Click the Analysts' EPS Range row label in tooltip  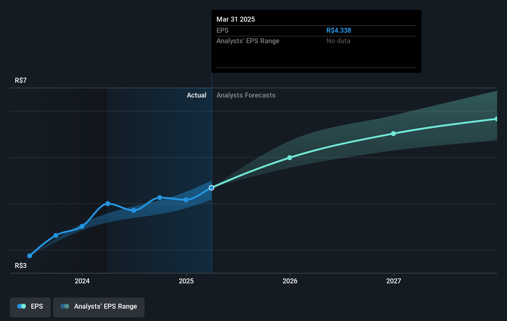(x=248, y=41)
